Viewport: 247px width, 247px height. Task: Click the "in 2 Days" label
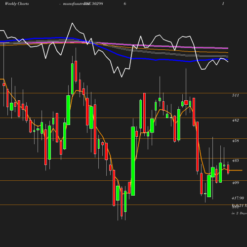click(x=239, y=213)
